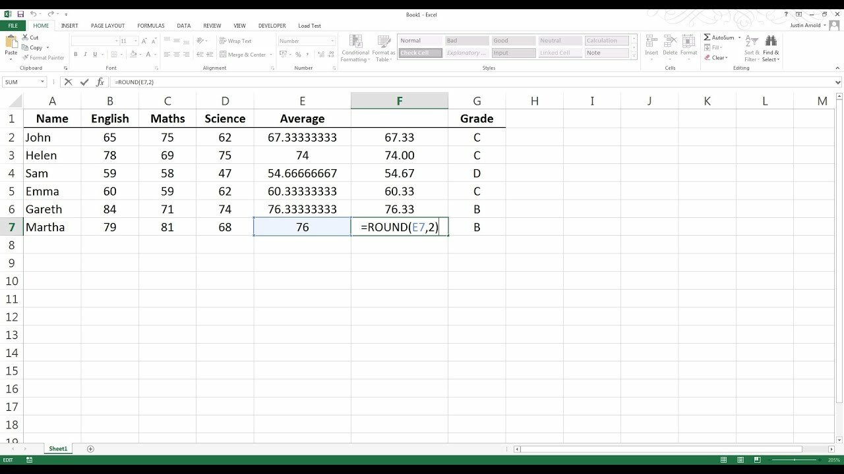Switch to the FORMULAS ribbon tab
This screenshot has height=474, width=844.
pyautogui.click(x=151, y=26)
